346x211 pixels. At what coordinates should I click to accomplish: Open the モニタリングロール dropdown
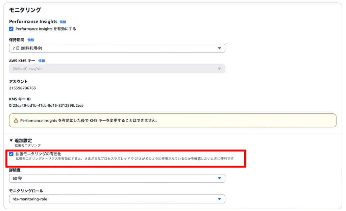tap(117, 199)
